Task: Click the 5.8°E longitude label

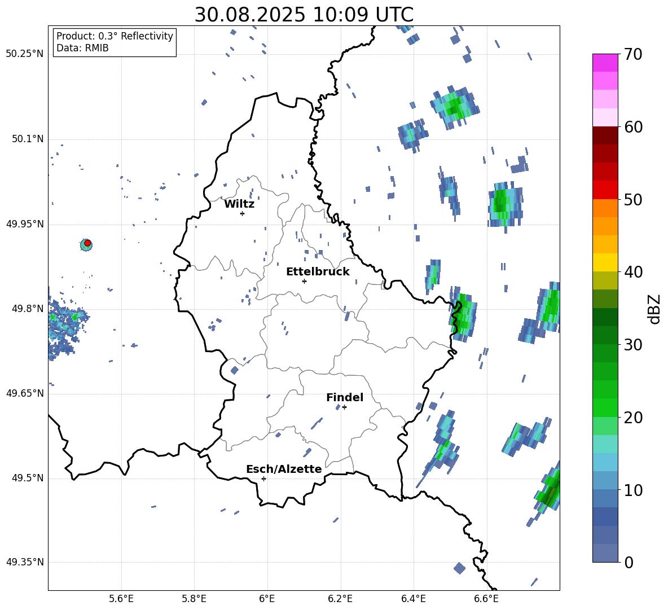Action: 194,599
